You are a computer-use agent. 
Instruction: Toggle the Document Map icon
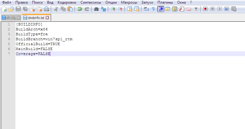pos(175,9)
